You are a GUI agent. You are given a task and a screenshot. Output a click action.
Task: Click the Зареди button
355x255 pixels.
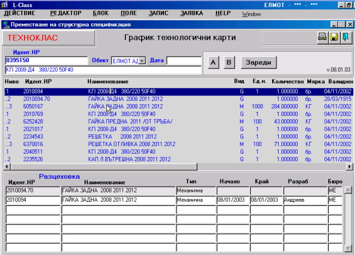pyautogui.click(x=258, y=63)
